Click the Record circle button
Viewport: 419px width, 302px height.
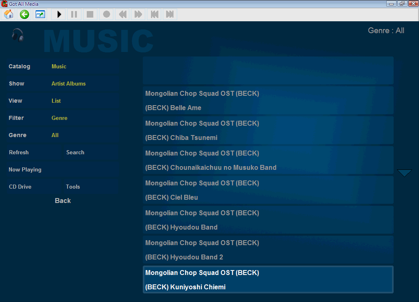[x=106, y=14]
